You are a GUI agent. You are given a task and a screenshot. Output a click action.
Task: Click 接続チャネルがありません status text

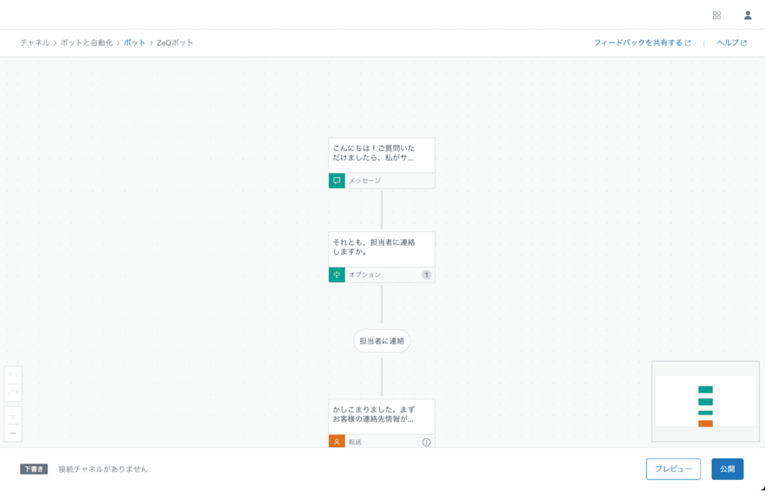(103, 469)
